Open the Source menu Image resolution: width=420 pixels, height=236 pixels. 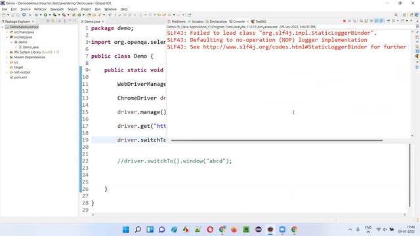[x=26, y=9]
